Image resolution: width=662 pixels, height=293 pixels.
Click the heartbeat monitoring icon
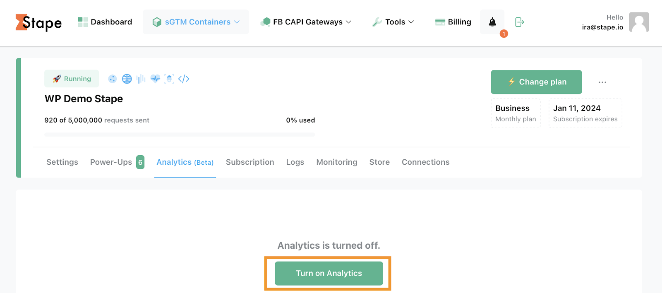155,79
